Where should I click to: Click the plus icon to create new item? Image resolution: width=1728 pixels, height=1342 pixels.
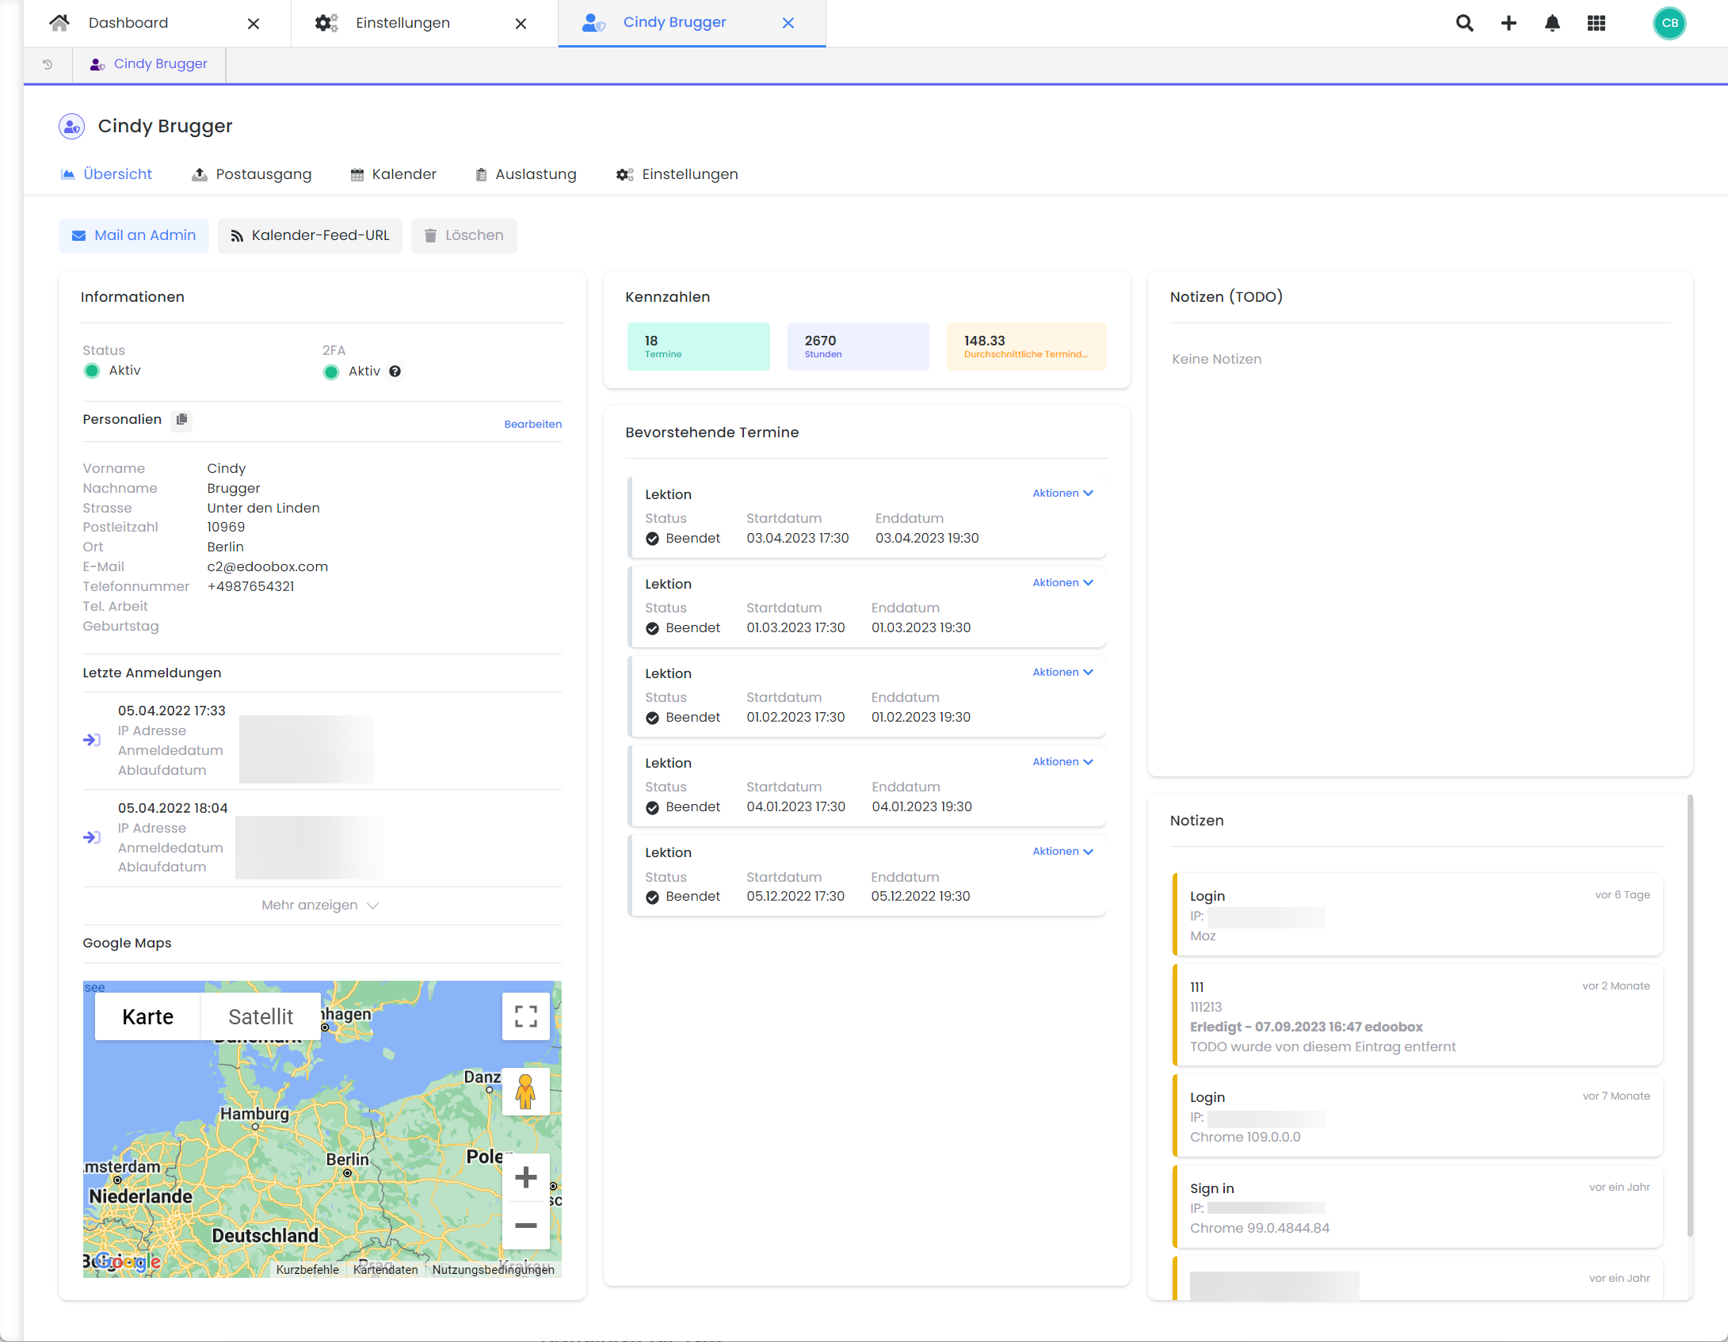click(1509, 23)
